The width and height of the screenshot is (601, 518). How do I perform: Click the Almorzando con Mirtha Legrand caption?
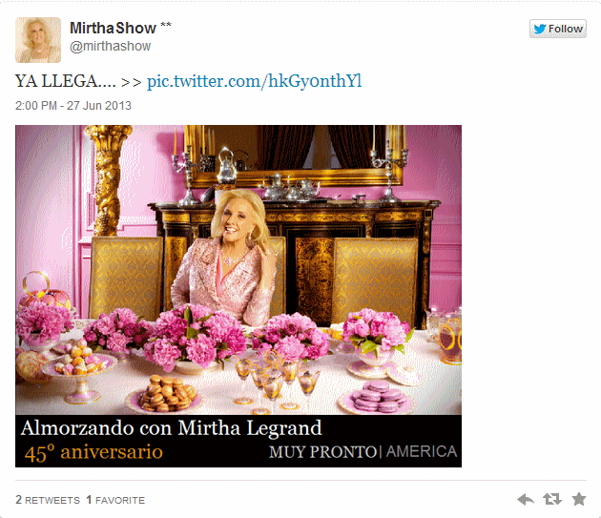pos(172,428)
